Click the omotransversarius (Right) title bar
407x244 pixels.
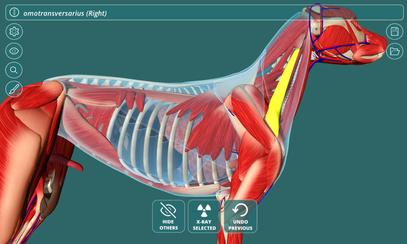tap(204, 12)
